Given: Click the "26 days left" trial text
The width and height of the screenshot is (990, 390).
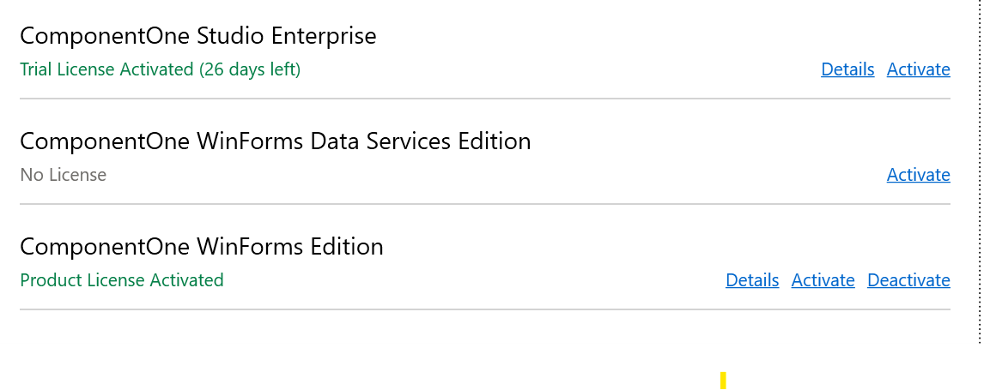Looking at the screenshot, I should pyautogui.click(x=250, y=69).
